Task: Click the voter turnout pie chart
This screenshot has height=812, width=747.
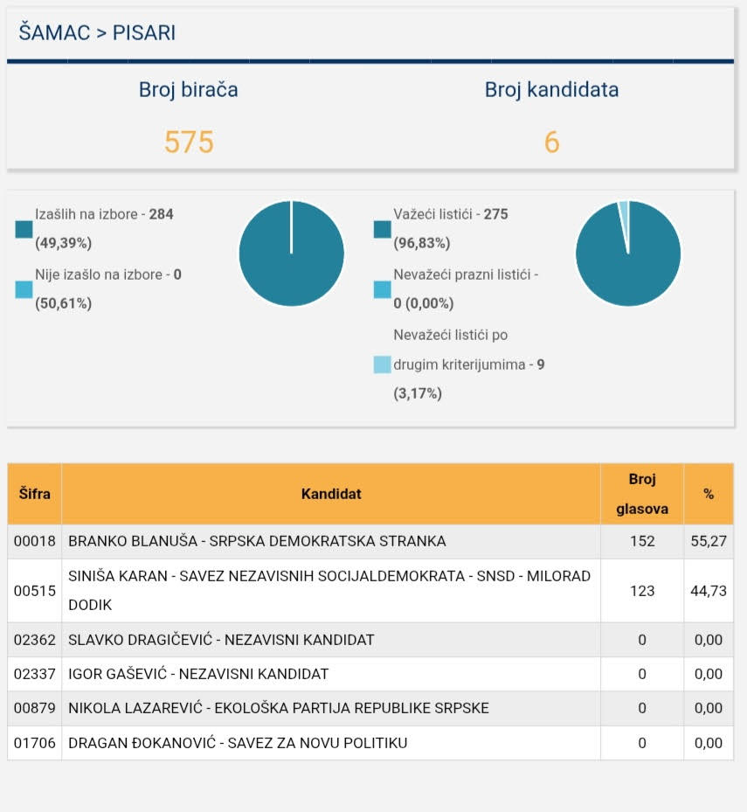Action: tap(291, 253)
